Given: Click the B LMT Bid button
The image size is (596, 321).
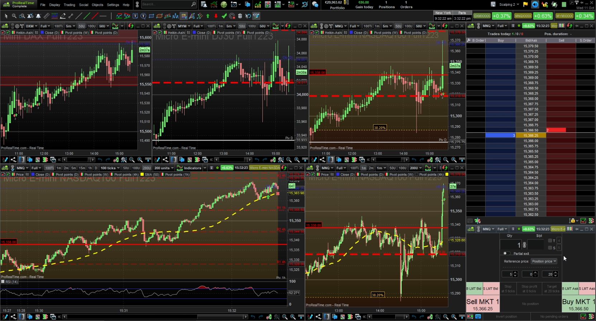Looking at the screenshot, I should click(474, 288).
